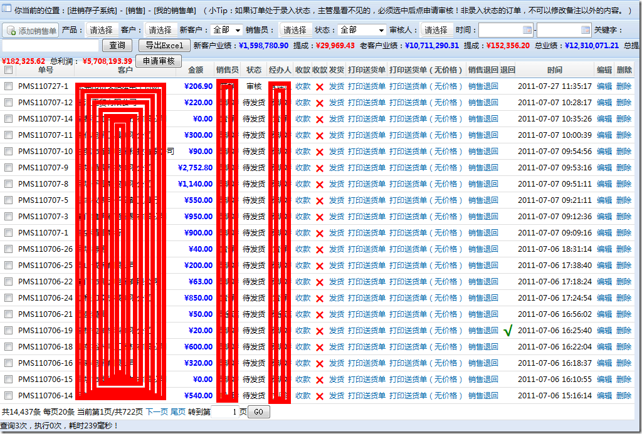642x434 pixels.
Task: Click the 时间 column header
Action: coord(555,70)
